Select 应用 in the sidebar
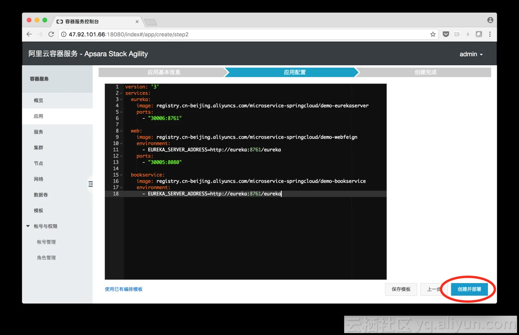The width and height of the screenshot is (519, 335). (x=57, y=116)
